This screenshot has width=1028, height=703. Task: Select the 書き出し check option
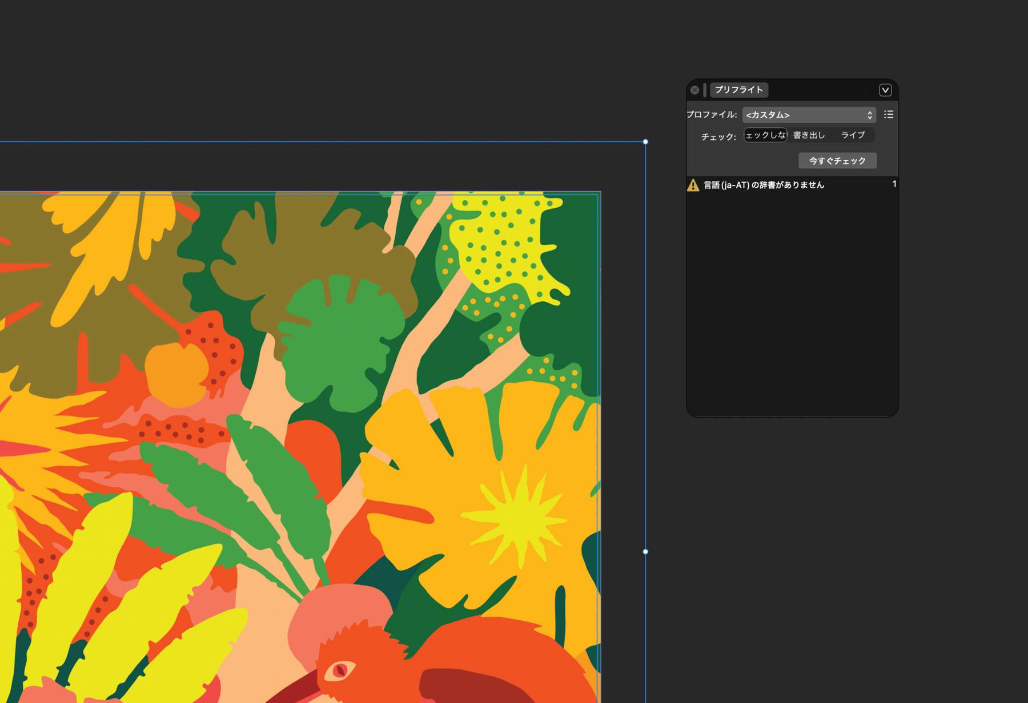tap(809, 135)
